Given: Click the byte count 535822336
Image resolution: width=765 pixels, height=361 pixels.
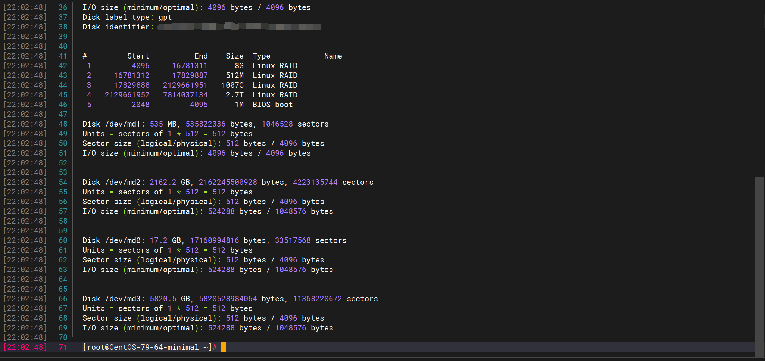Looking at the screenshot, I should coord(206,124).
